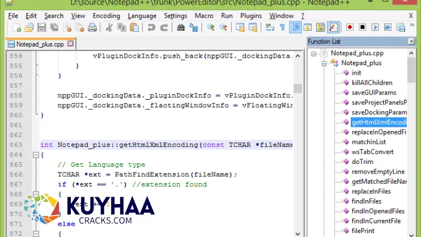Show more toolbar buttons via chevron

tap(412, 26)
